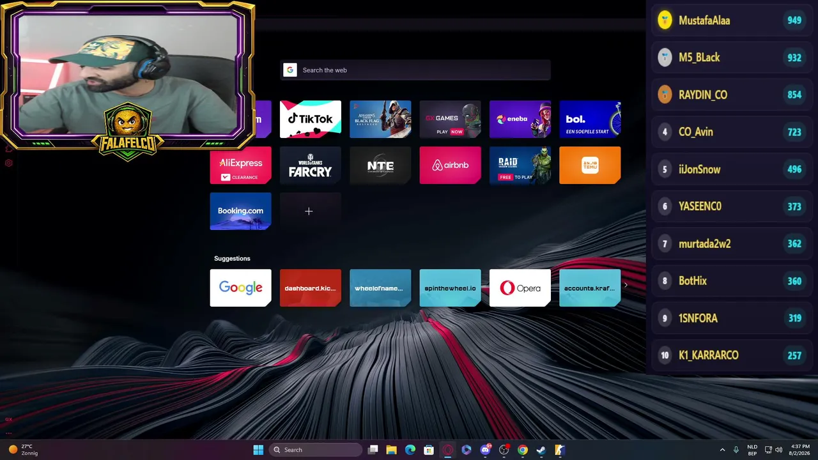Open the dashboard.kic... suggestion tile
Screen dimensions: 818x460
pos(311,287)
